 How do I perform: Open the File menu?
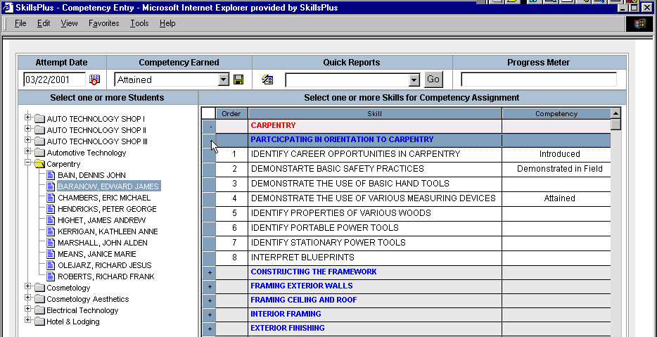click(x=20, y=23)
